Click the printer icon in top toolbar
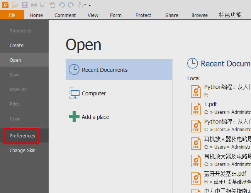The image size is (251, 193). click(34, 5)
